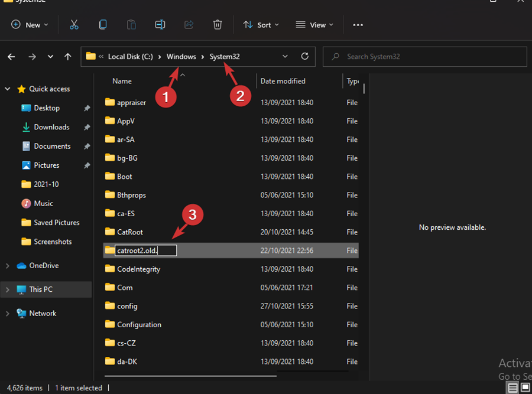532x394 pixels.
Task: Open Documents in Quick access
Action: pos(52,146)
